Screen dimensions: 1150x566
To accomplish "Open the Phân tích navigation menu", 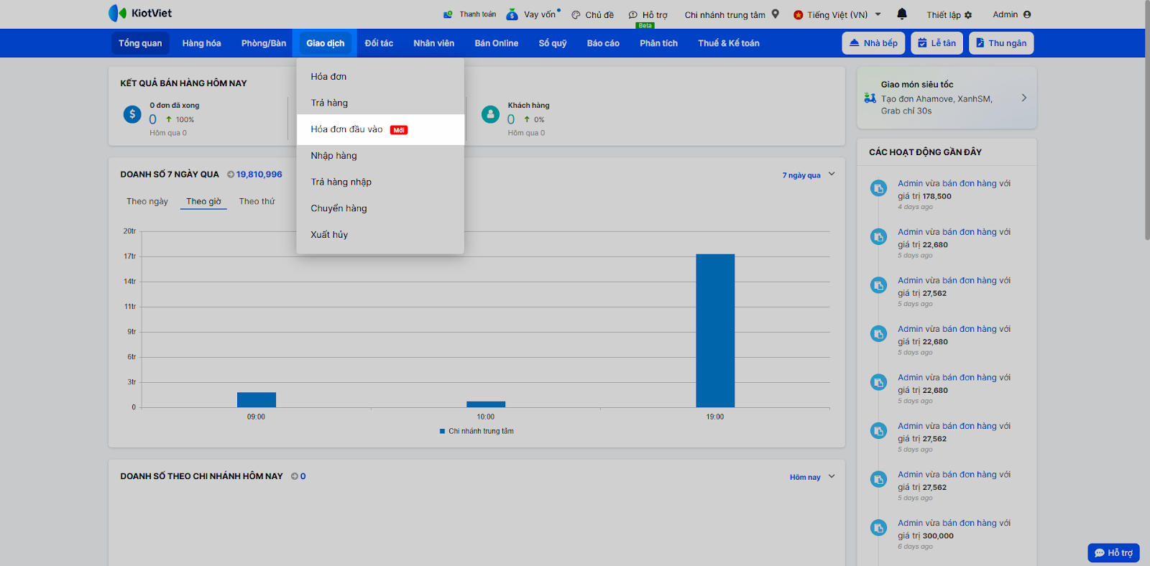I will (658, 43).
